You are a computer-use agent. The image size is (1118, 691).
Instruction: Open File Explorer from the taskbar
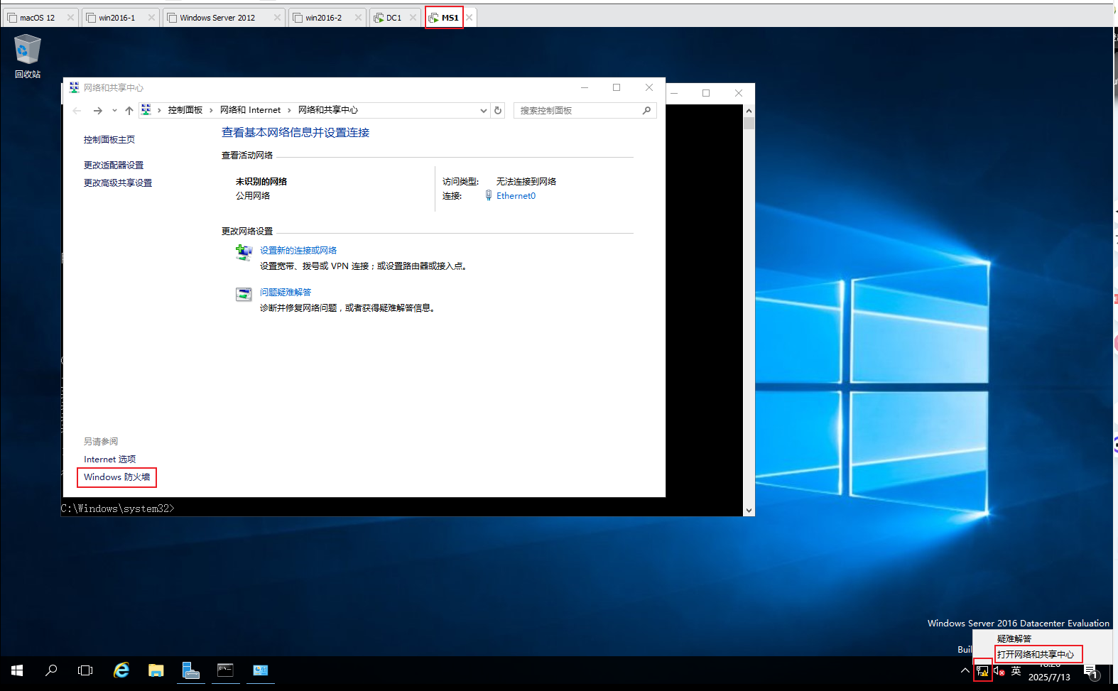coord(156,670)
